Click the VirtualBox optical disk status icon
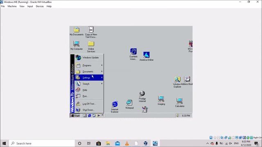 pyautogui.click(x=215, y=138)
